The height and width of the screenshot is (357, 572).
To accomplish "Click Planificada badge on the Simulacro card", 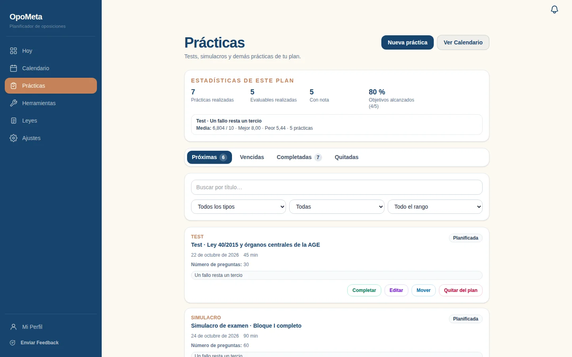I will pos(466,319).
